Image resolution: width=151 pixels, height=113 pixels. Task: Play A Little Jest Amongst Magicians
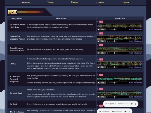pyautogui.click(x=102, y=83)
